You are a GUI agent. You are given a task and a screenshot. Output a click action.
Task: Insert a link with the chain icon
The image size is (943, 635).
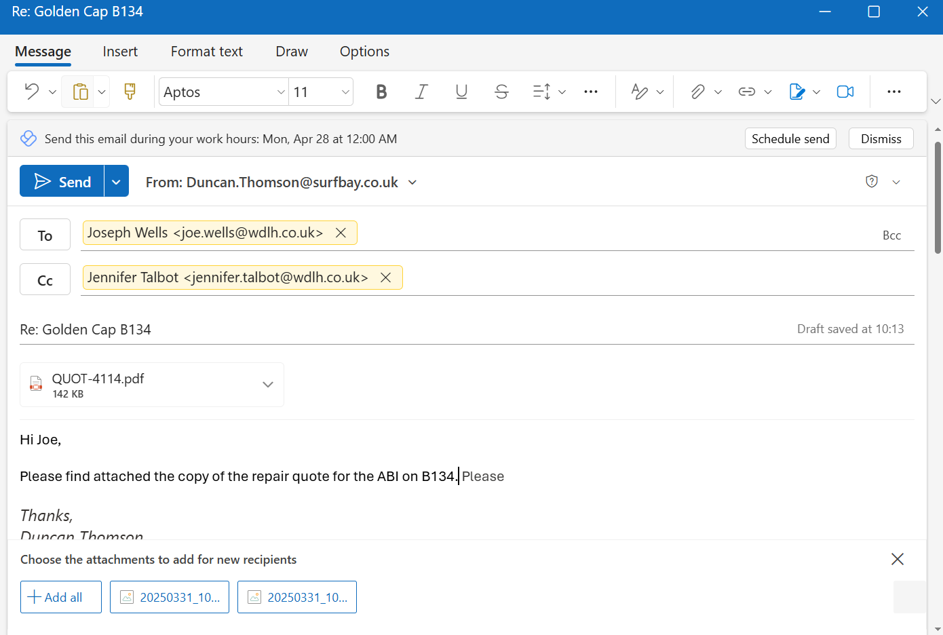click(746, 92)
